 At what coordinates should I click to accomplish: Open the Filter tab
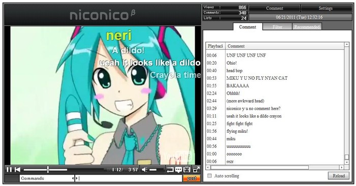(x=277, y=27)
